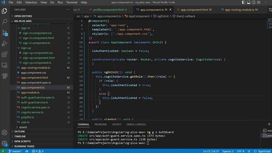This screenshot has width=272, height=153.
Task: Open the Extensions view
Action: tap(4, 54)
